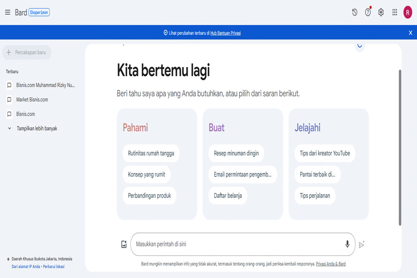
Task: Open Privasi Anda & Bard link
Action: [331, 264]
